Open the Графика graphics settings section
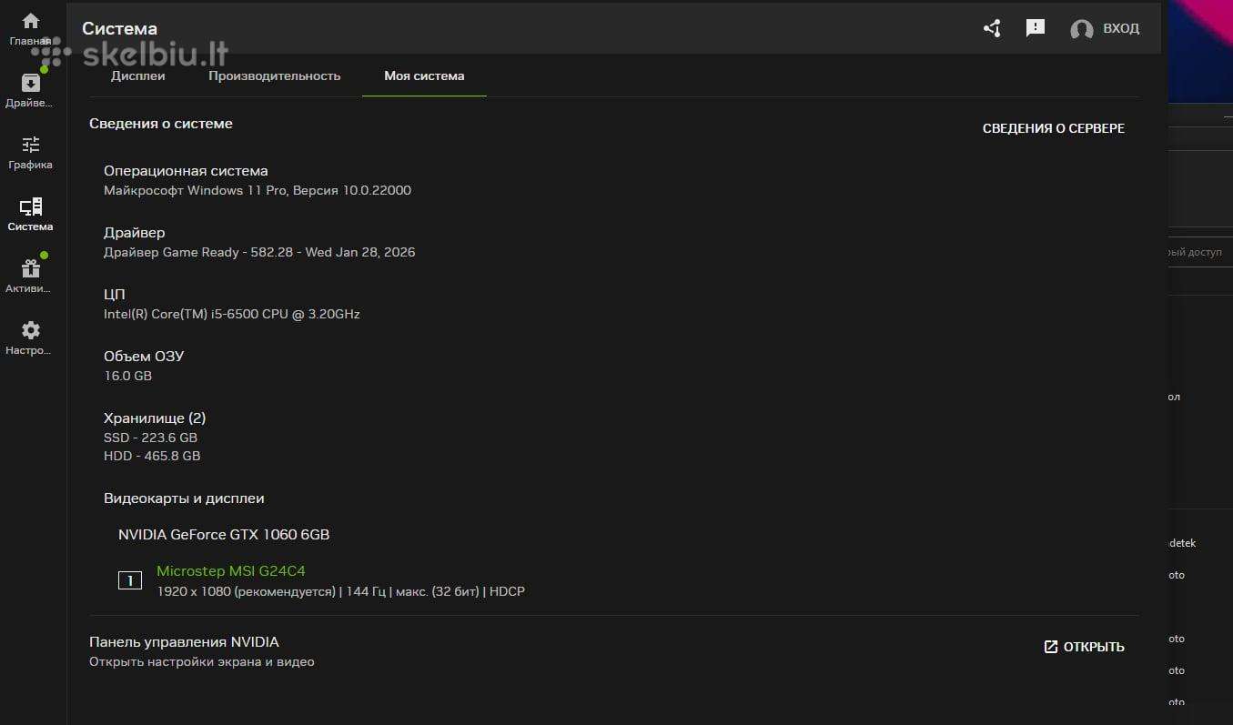This screenshot has width=1233, height=725. 31,152
